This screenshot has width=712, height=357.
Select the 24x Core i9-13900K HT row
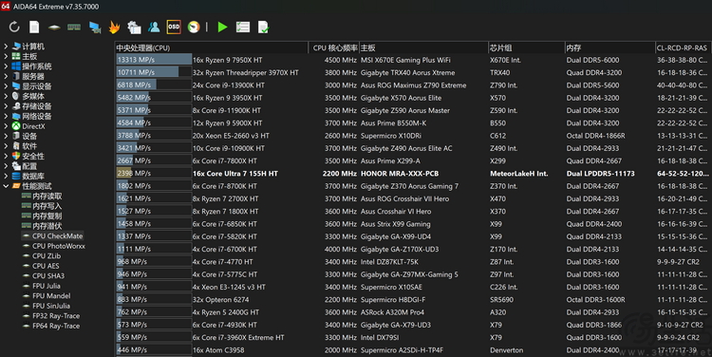(413, 85)
